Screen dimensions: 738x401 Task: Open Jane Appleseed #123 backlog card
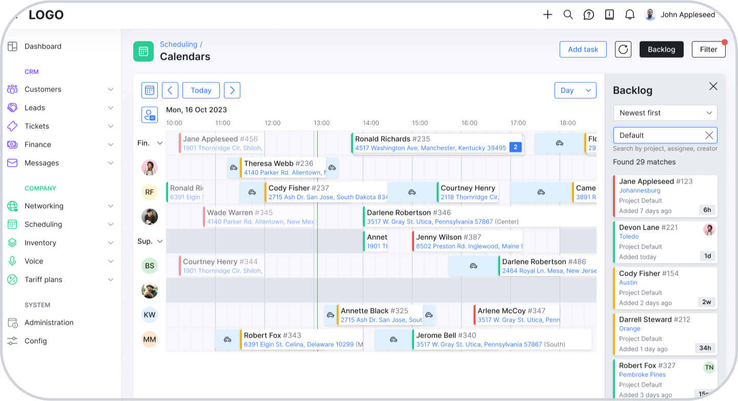pyautogui.click(x=665, y=196)
